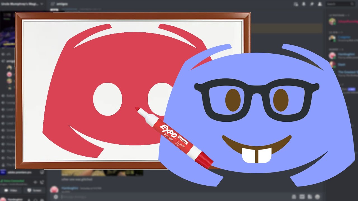Open the Threads icon in the channel header

[x=296, y=4]
